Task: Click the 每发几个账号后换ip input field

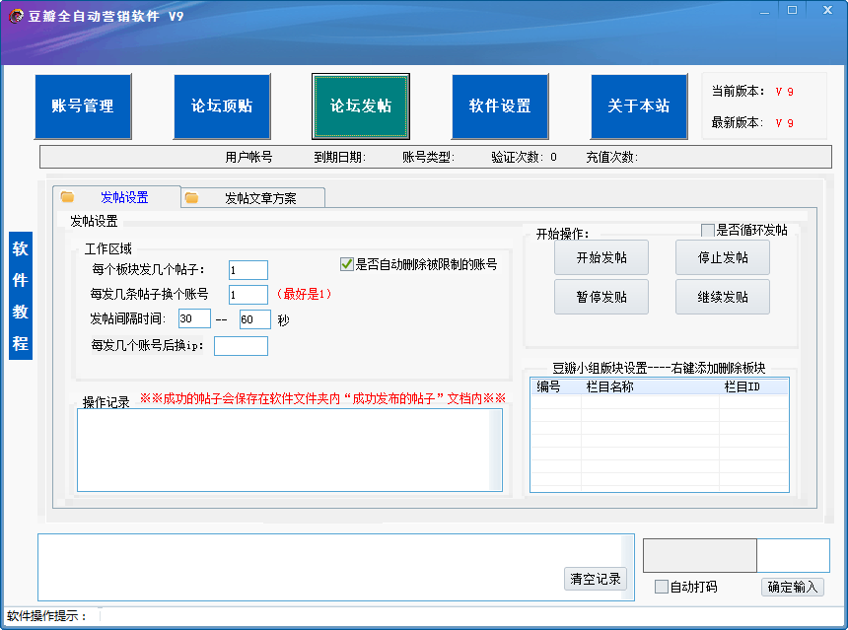Action: point(241,346)
